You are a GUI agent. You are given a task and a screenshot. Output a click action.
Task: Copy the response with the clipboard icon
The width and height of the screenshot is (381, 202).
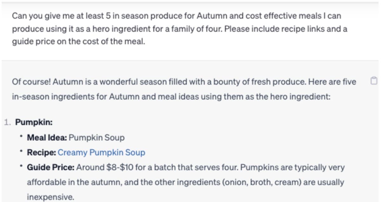[373, 81]
